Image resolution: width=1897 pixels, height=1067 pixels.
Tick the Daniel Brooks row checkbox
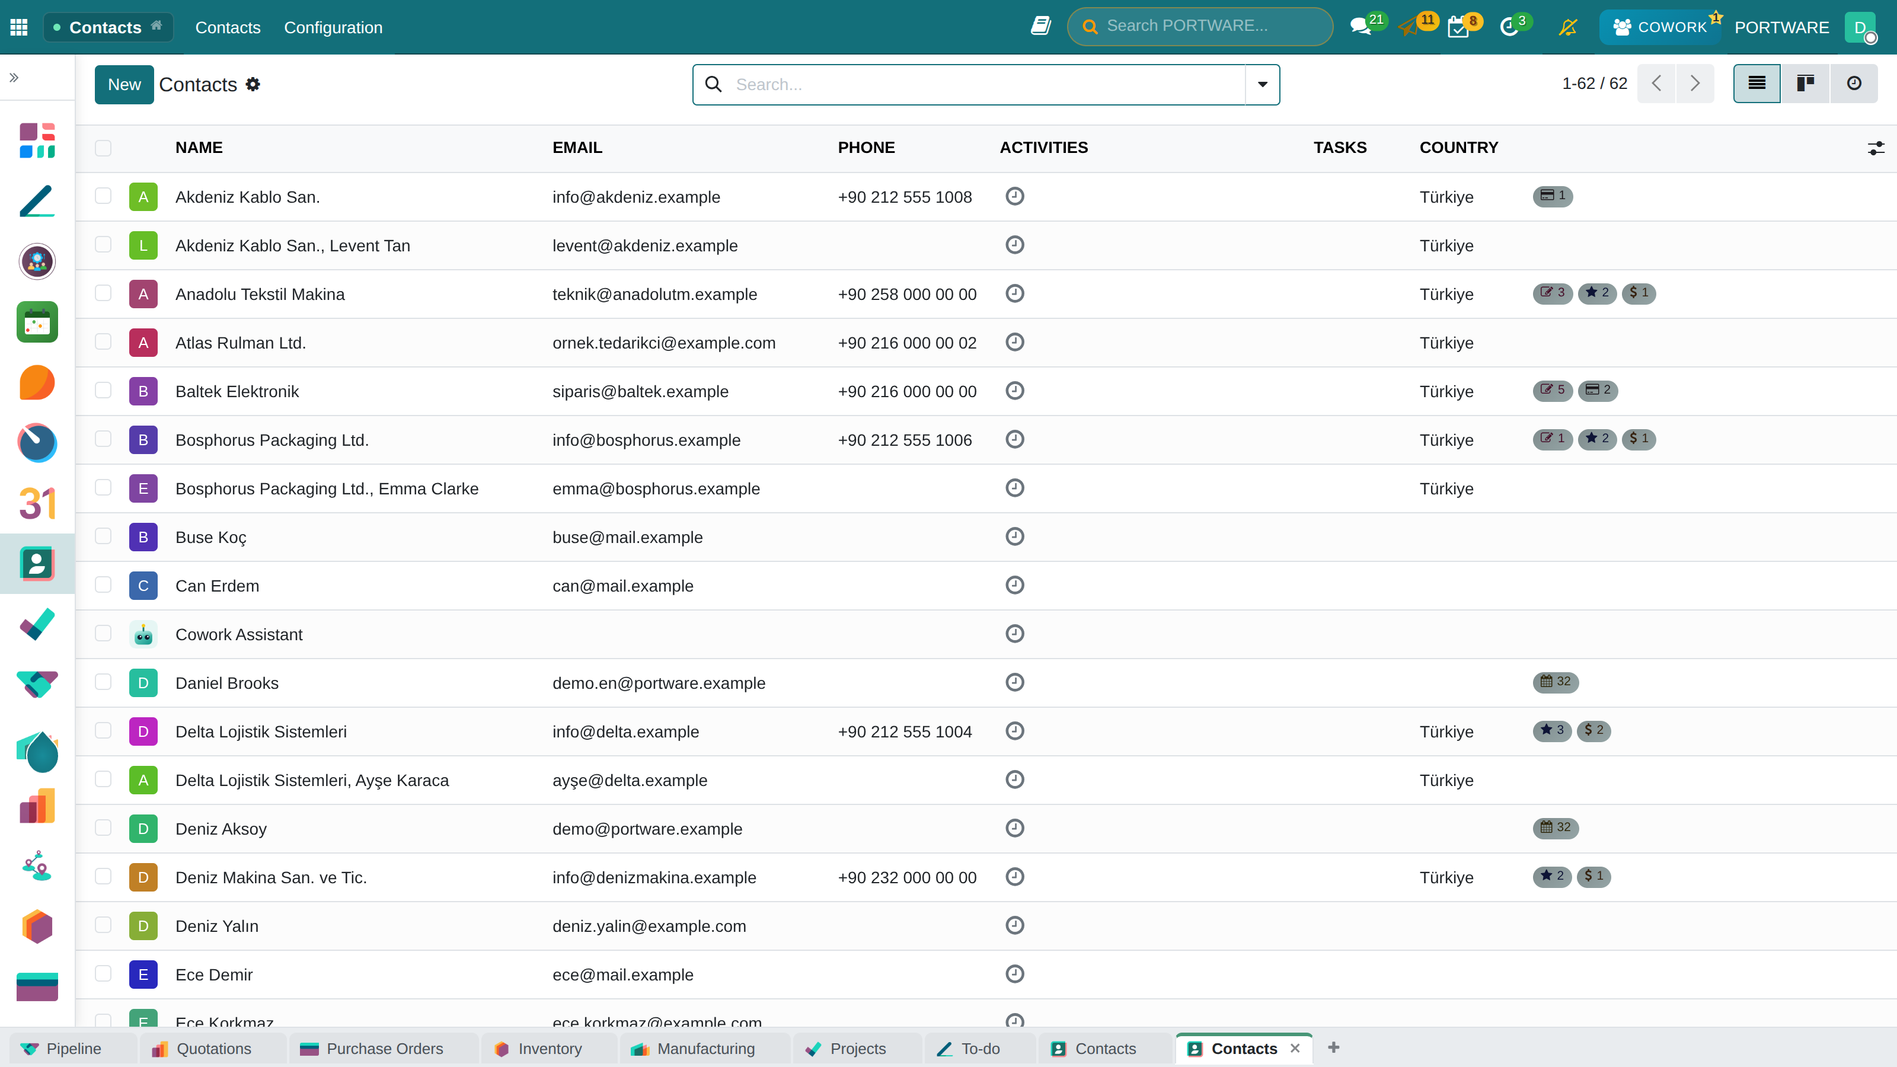(103, 682)
